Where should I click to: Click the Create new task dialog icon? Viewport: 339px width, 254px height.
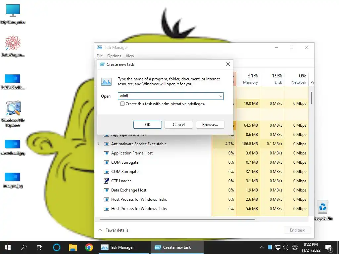[x=102, y=64]
